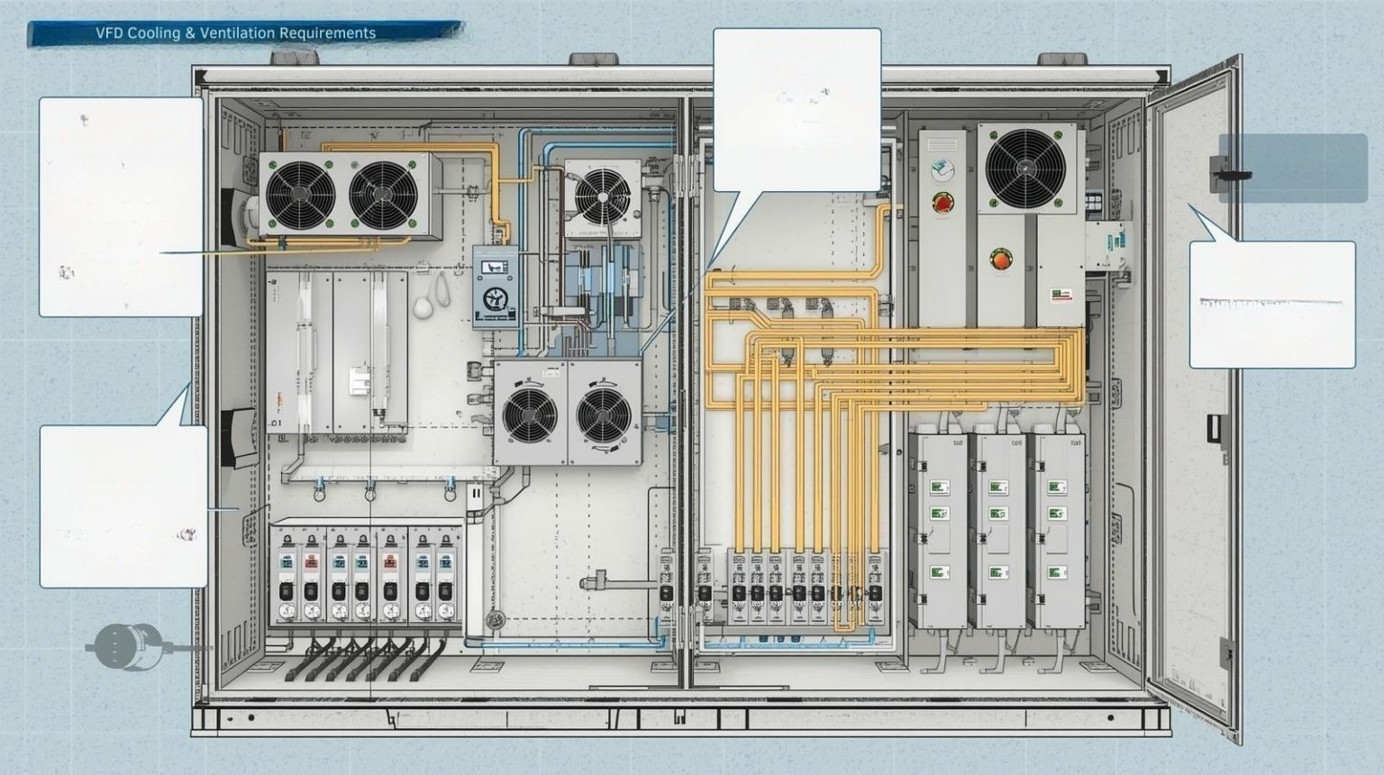Click the small single fan above the blue piping

click(601, 196)
